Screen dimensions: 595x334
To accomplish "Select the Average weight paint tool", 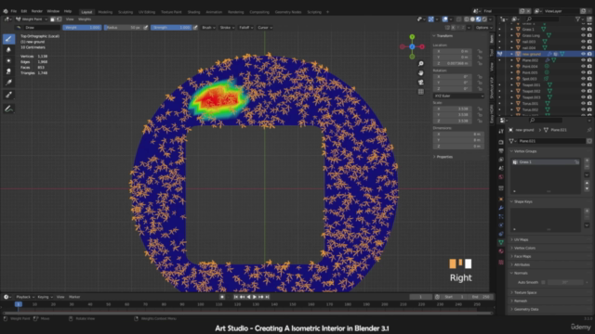I will [x=8, y=60].
